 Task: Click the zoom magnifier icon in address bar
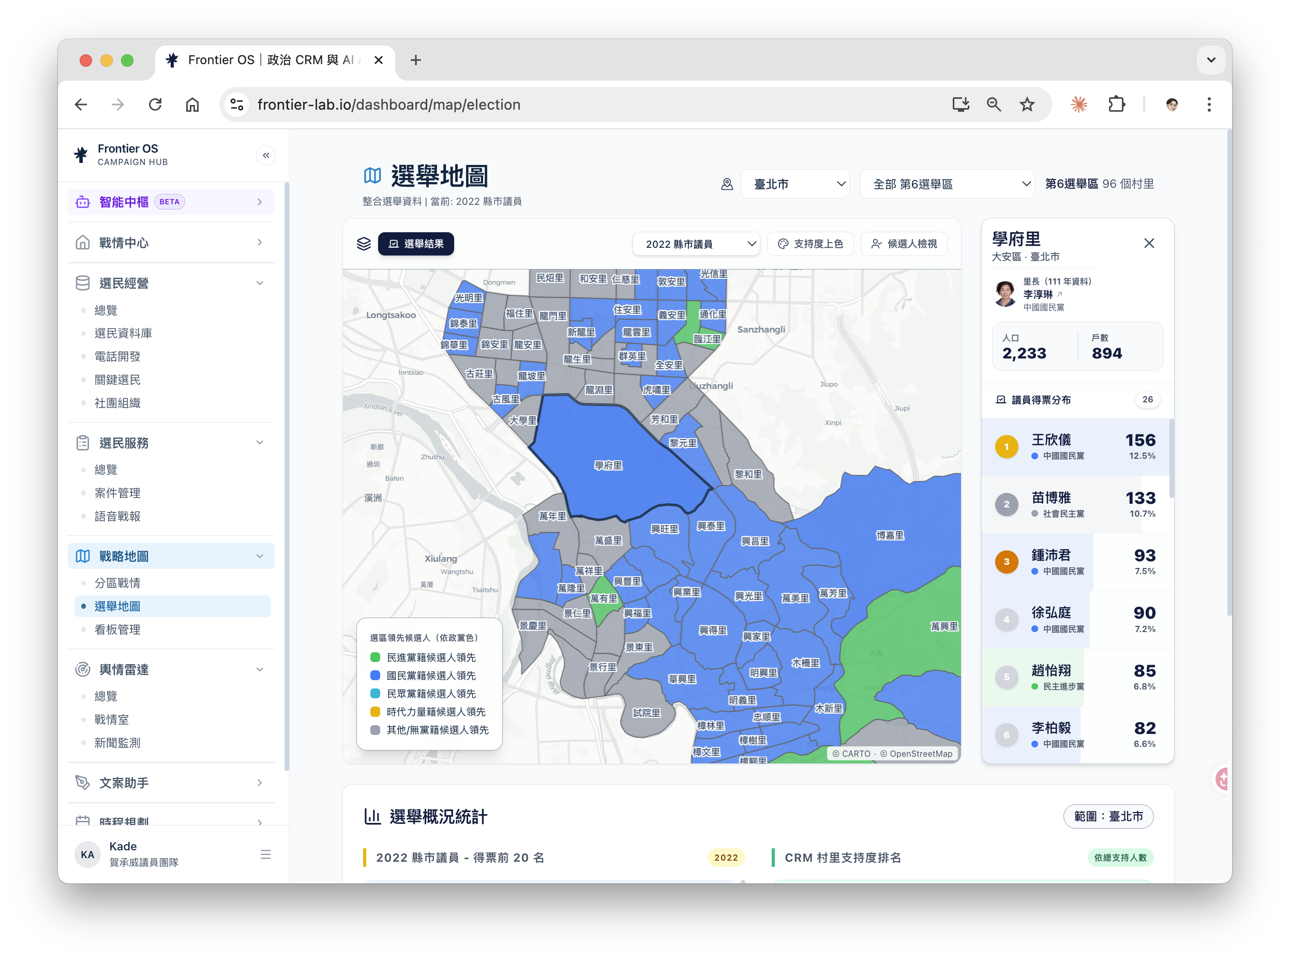(994, 104)
